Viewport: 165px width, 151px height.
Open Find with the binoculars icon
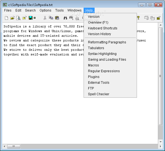point(65,18)
